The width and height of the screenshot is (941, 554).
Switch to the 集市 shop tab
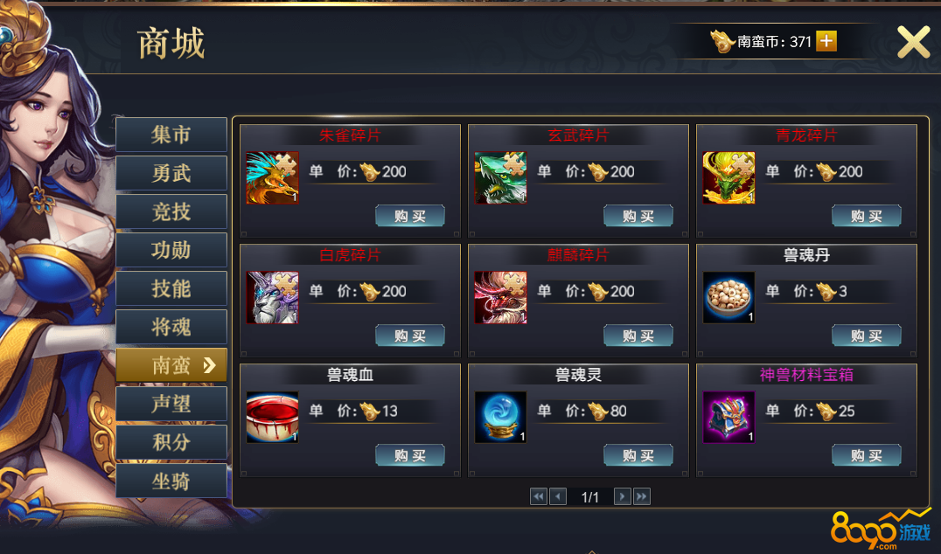pos(171,135)
